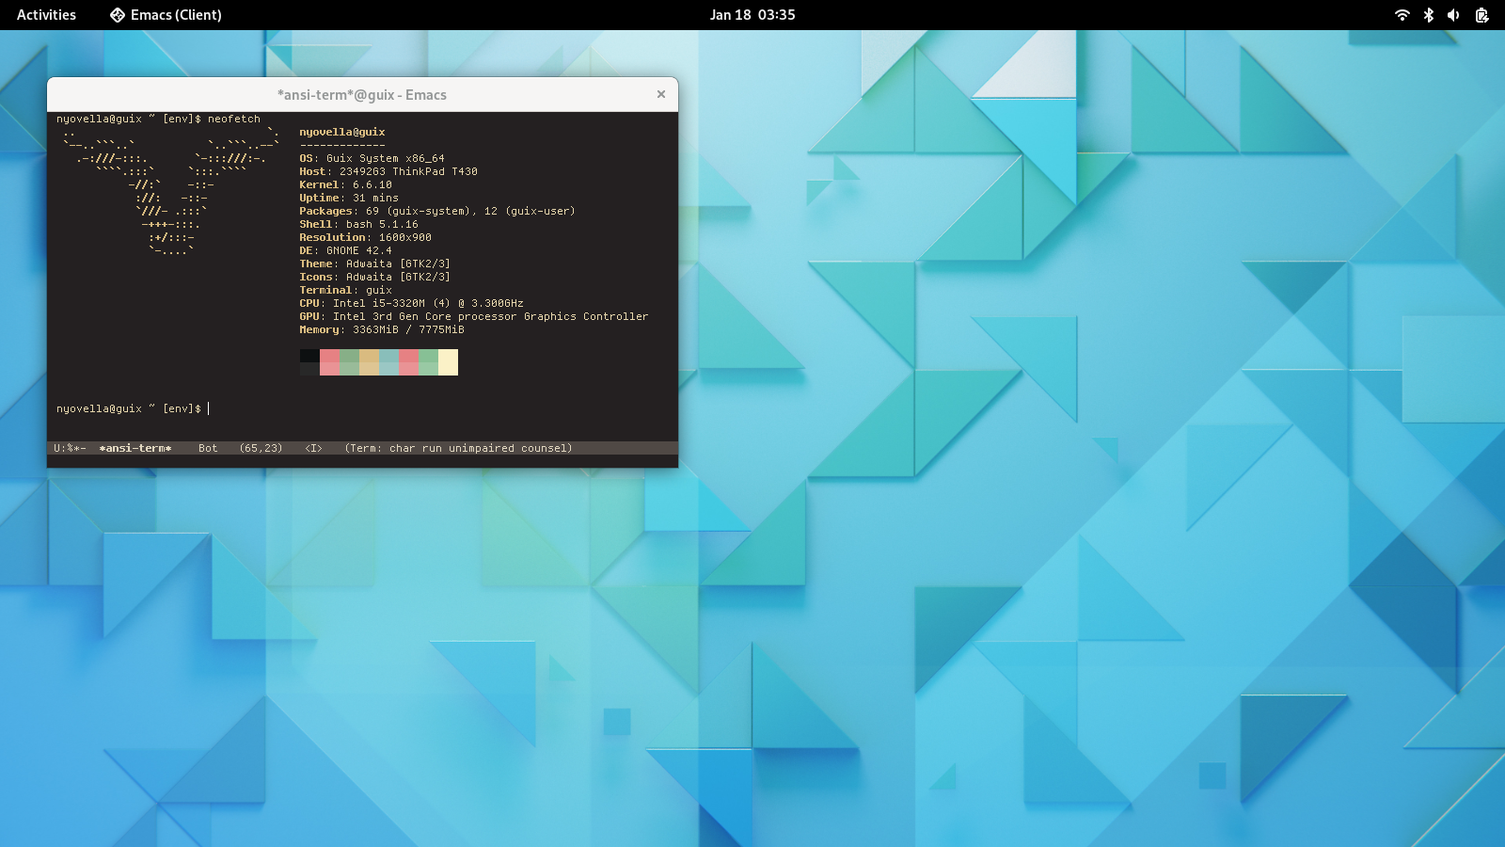The width and height of the screenshot is (1505, 847).
Task: Click the battery charging icon
Action: tap(1481, 15)
